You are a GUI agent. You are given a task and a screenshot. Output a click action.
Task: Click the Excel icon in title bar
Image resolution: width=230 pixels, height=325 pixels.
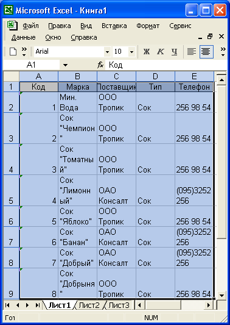tap(9, 10)
